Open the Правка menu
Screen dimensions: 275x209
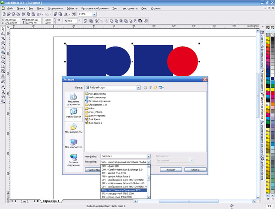coord(21,8)
